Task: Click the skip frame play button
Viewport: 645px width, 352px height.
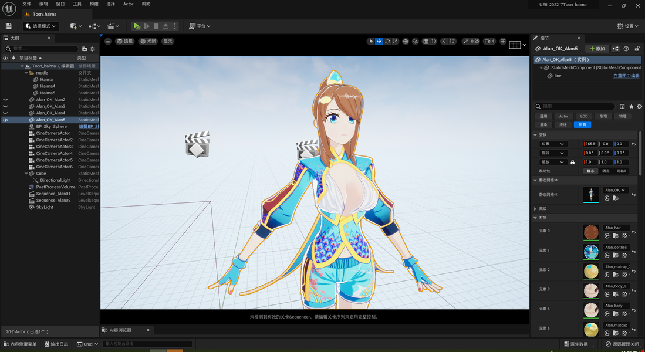Action: tap(147, 26)
